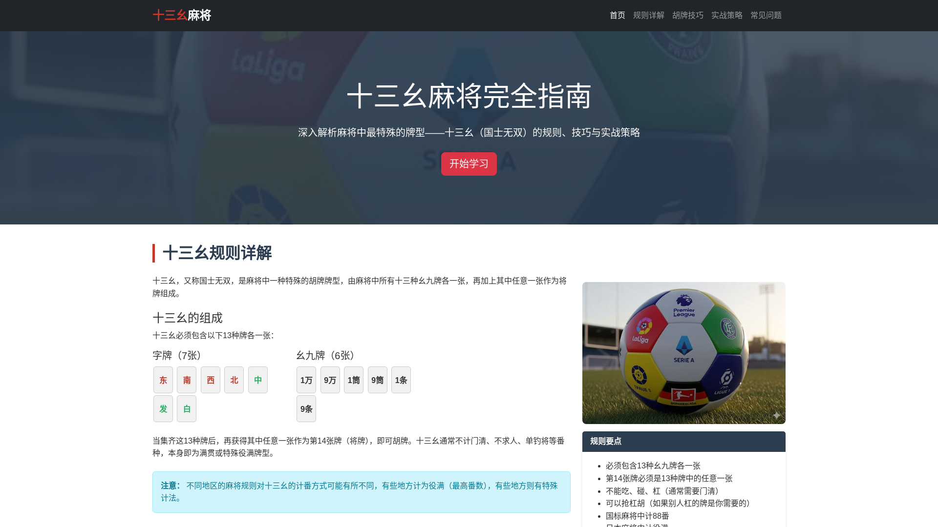This screenshot has width=938, height=527.
Task: Select the 西 mahjong tile
Action: point(211,380)
